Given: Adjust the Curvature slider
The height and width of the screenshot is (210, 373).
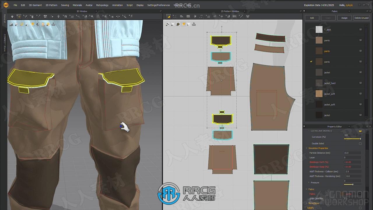Looking at the screenshot, I should point(353,139).
